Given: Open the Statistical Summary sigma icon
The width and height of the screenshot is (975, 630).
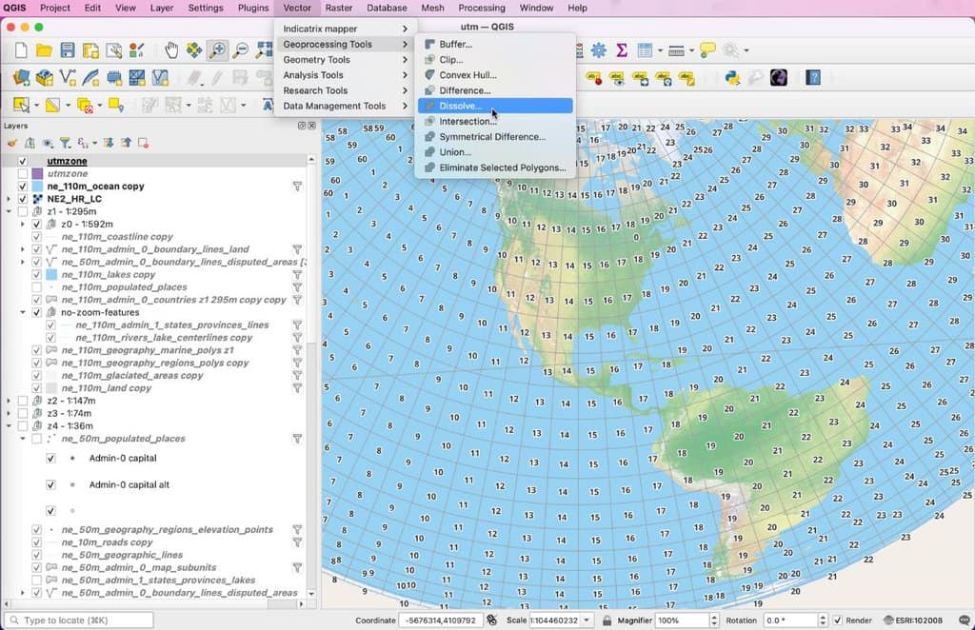Looking at the screenshot, I should point(621,50).
